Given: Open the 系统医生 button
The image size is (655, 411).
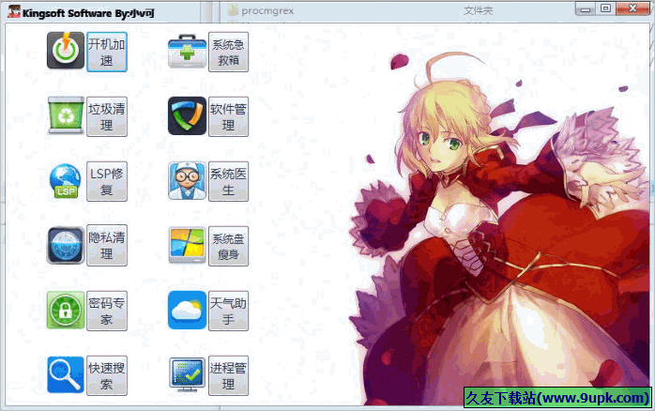Looking at the screenshot, I should [228, 181].
